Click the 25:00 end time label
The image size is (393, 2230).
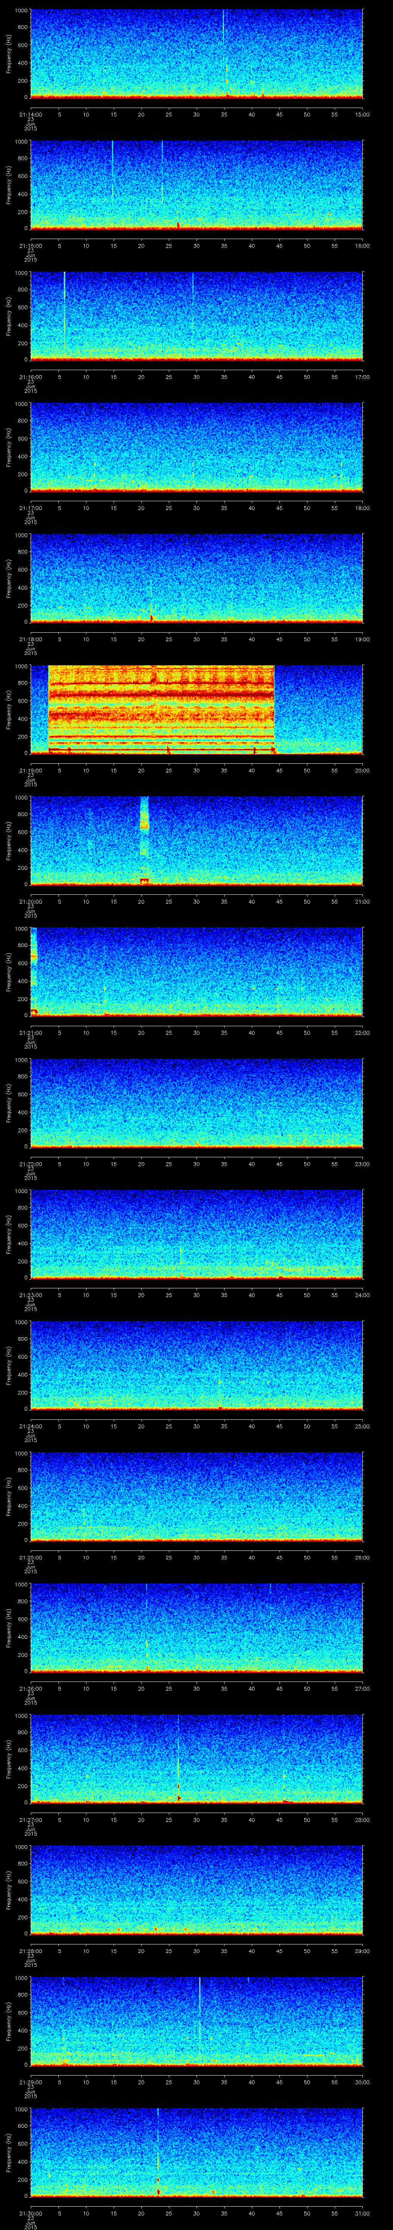362,1426
